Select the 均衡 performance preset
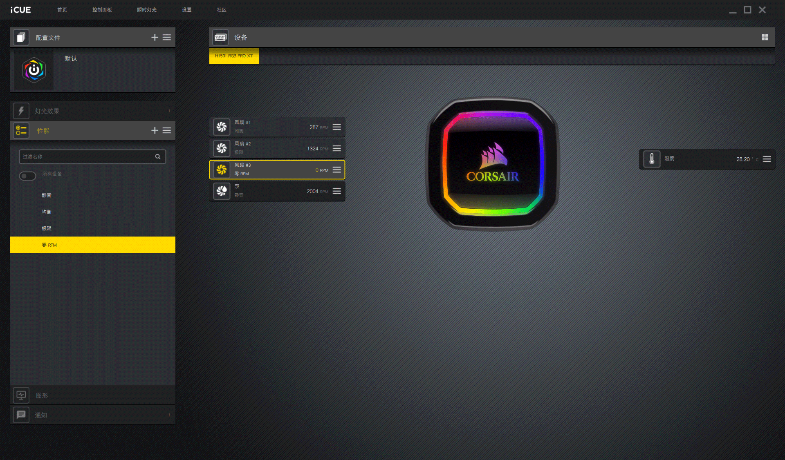This screenshot has height=460, width=785. (92, 212)
